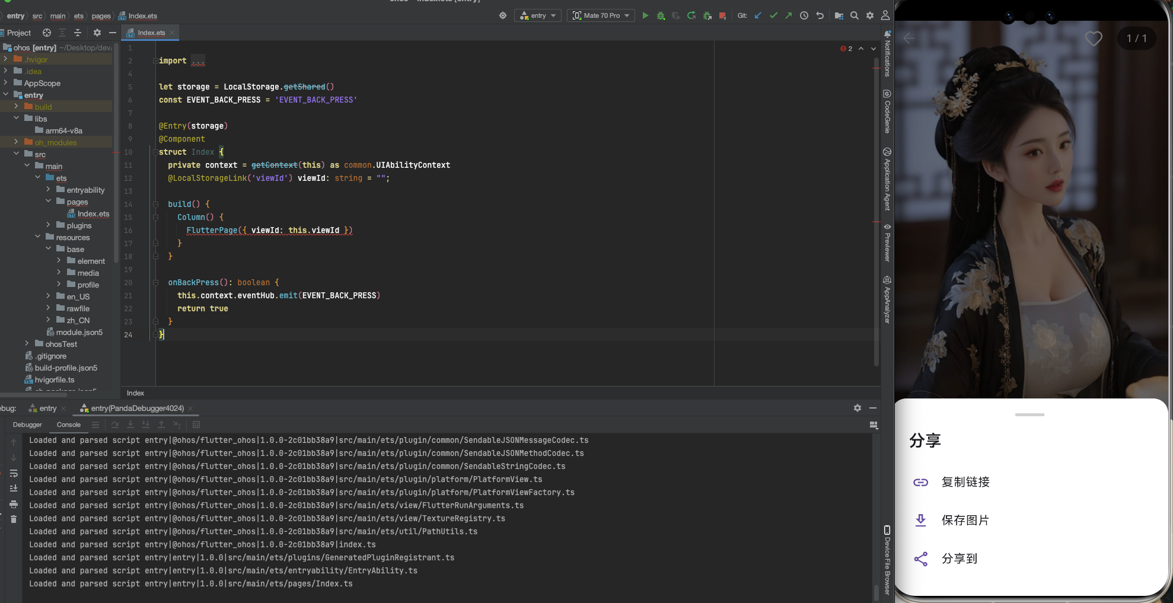Toggle scroll to end in console sidebar
The width and height of the screenshot is (1173, 603).
[x=14, y=489]
